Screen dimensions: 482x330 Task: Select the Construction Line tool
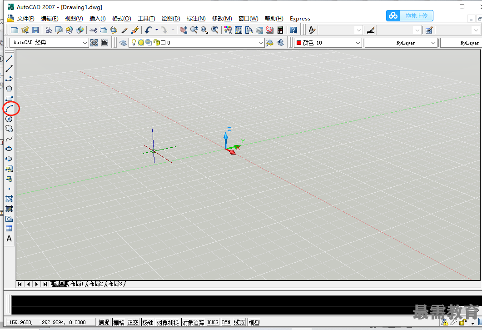[x=9, y=69]
